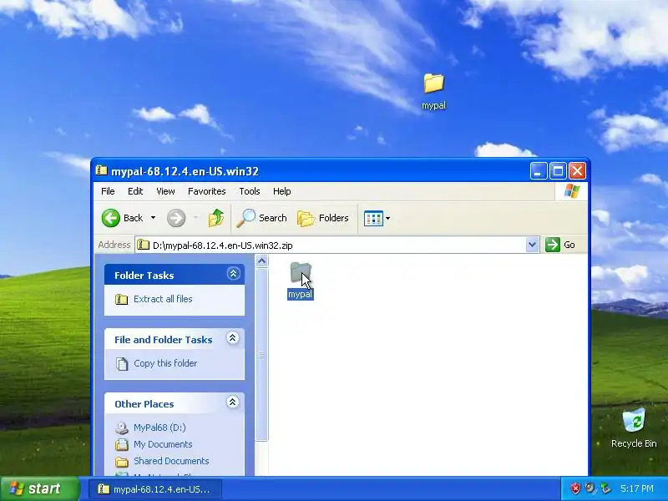Close the mypal zip window
This screenshot has height=501, width=668.
point(577,171)
